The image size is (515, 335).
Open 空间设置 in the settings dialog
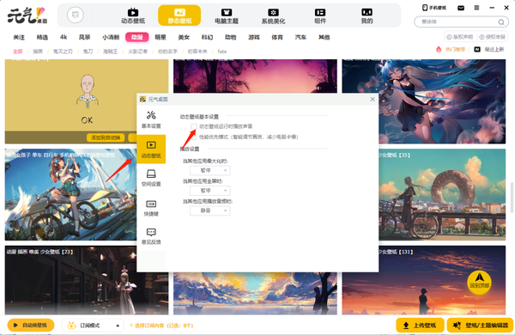click(x=151, y=178)
